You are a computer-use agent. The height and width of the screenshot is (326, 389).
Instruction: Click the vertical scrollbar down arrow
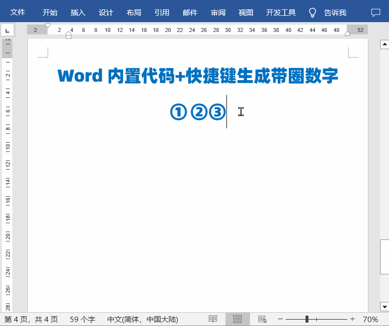[385, 307]
